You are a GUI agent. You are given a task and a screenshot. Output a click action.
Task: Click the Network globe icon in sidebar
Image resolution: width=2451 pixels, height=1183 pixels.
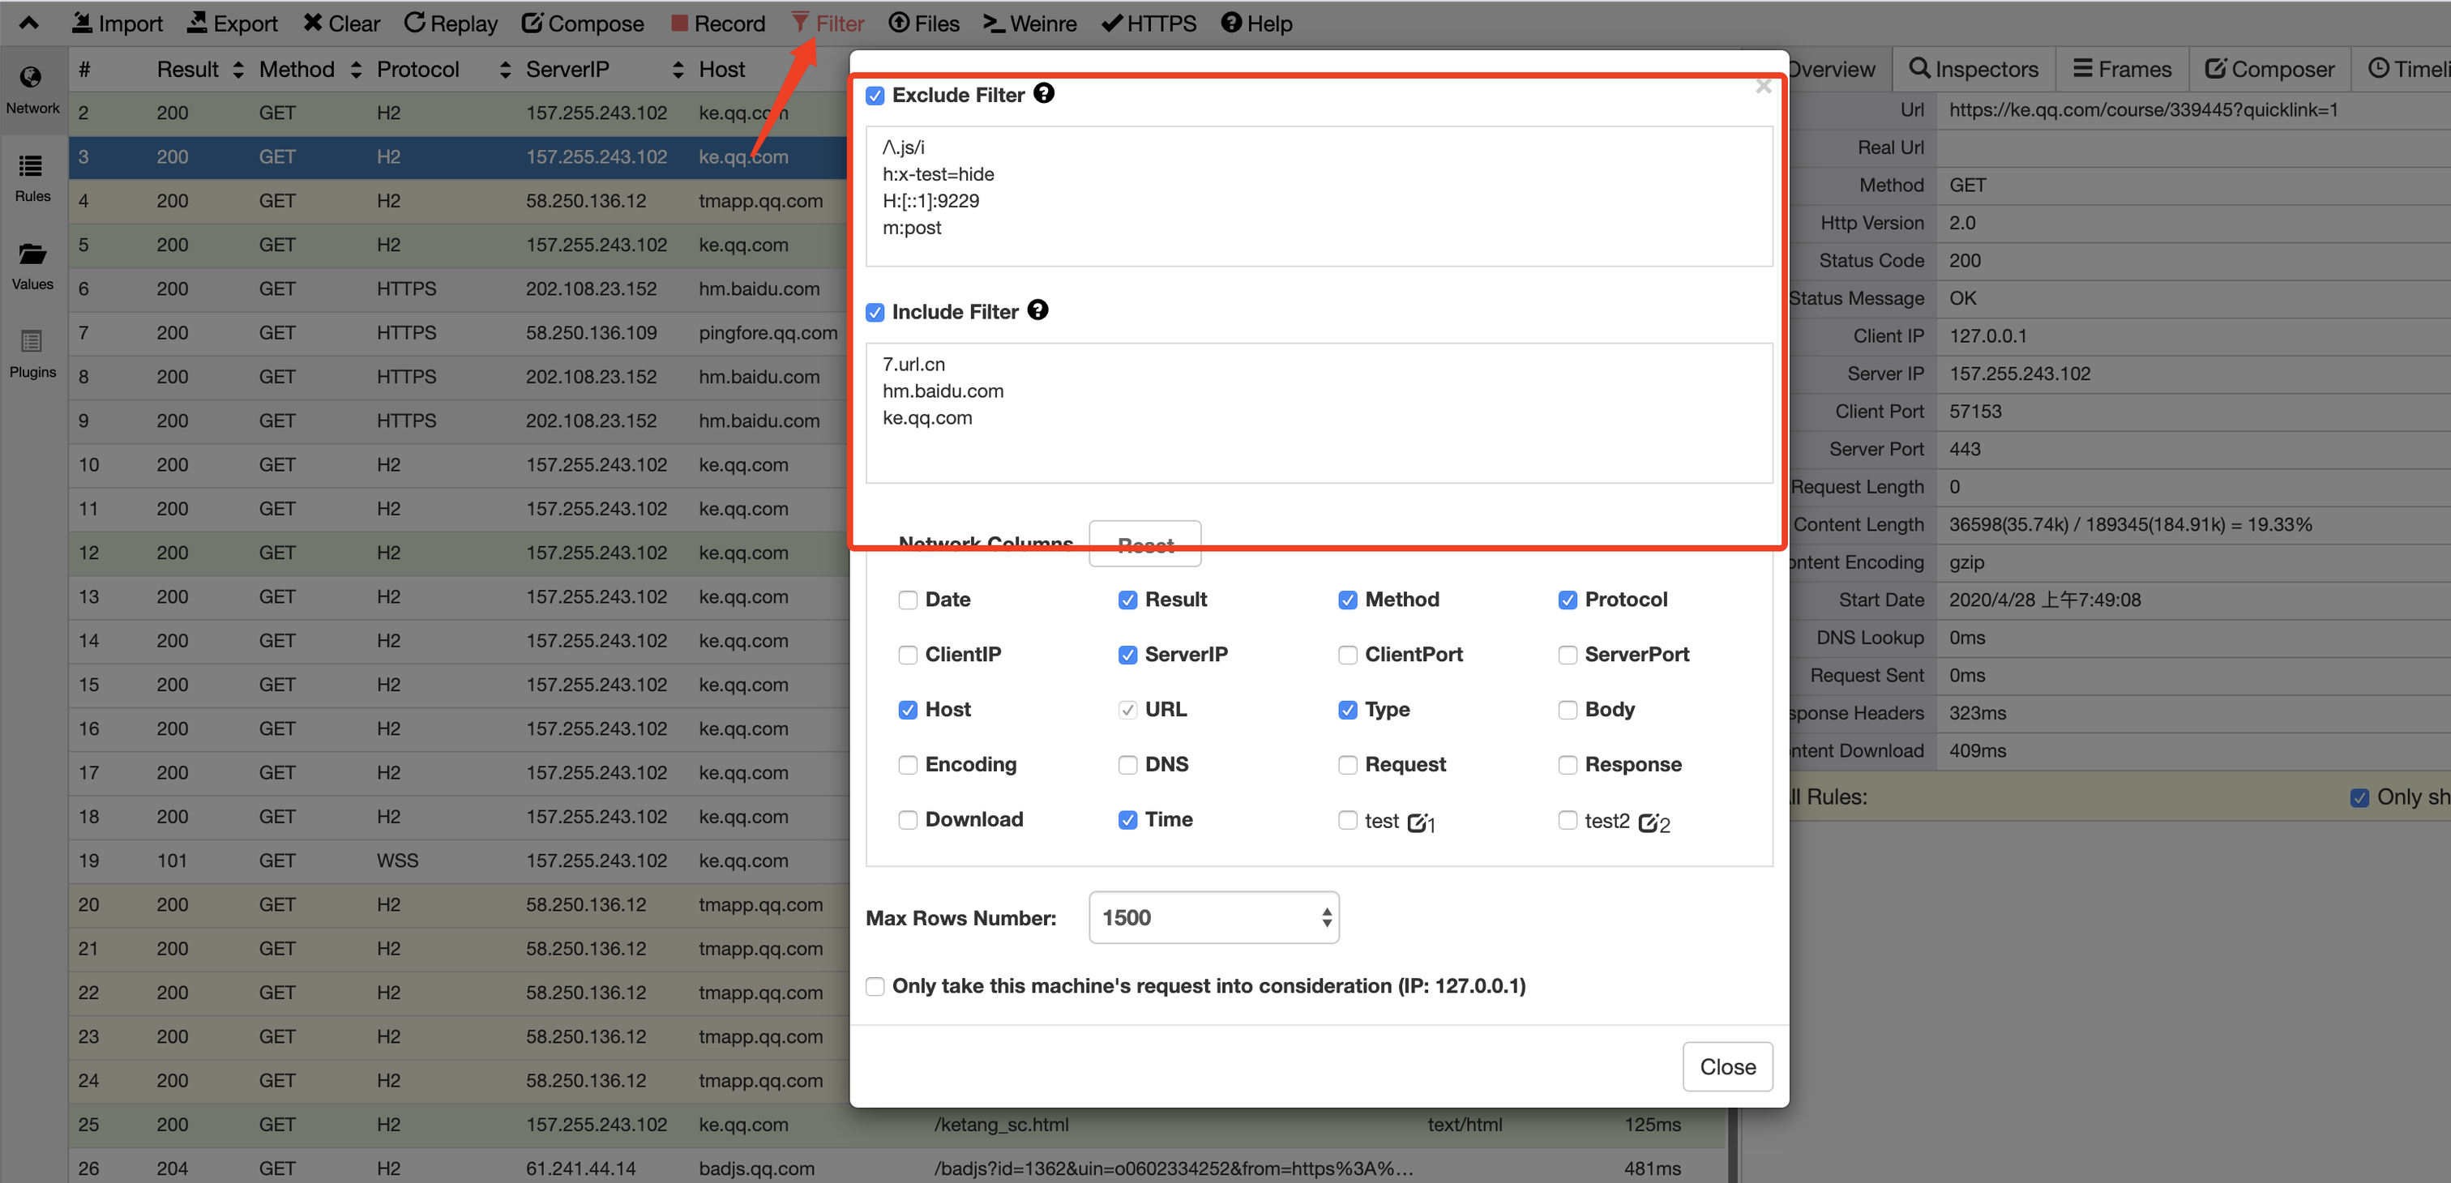tap(32, 78)
